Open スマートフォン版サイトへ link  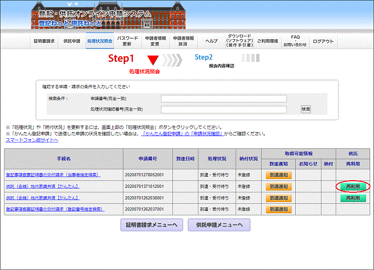click(x=32, y=140)
